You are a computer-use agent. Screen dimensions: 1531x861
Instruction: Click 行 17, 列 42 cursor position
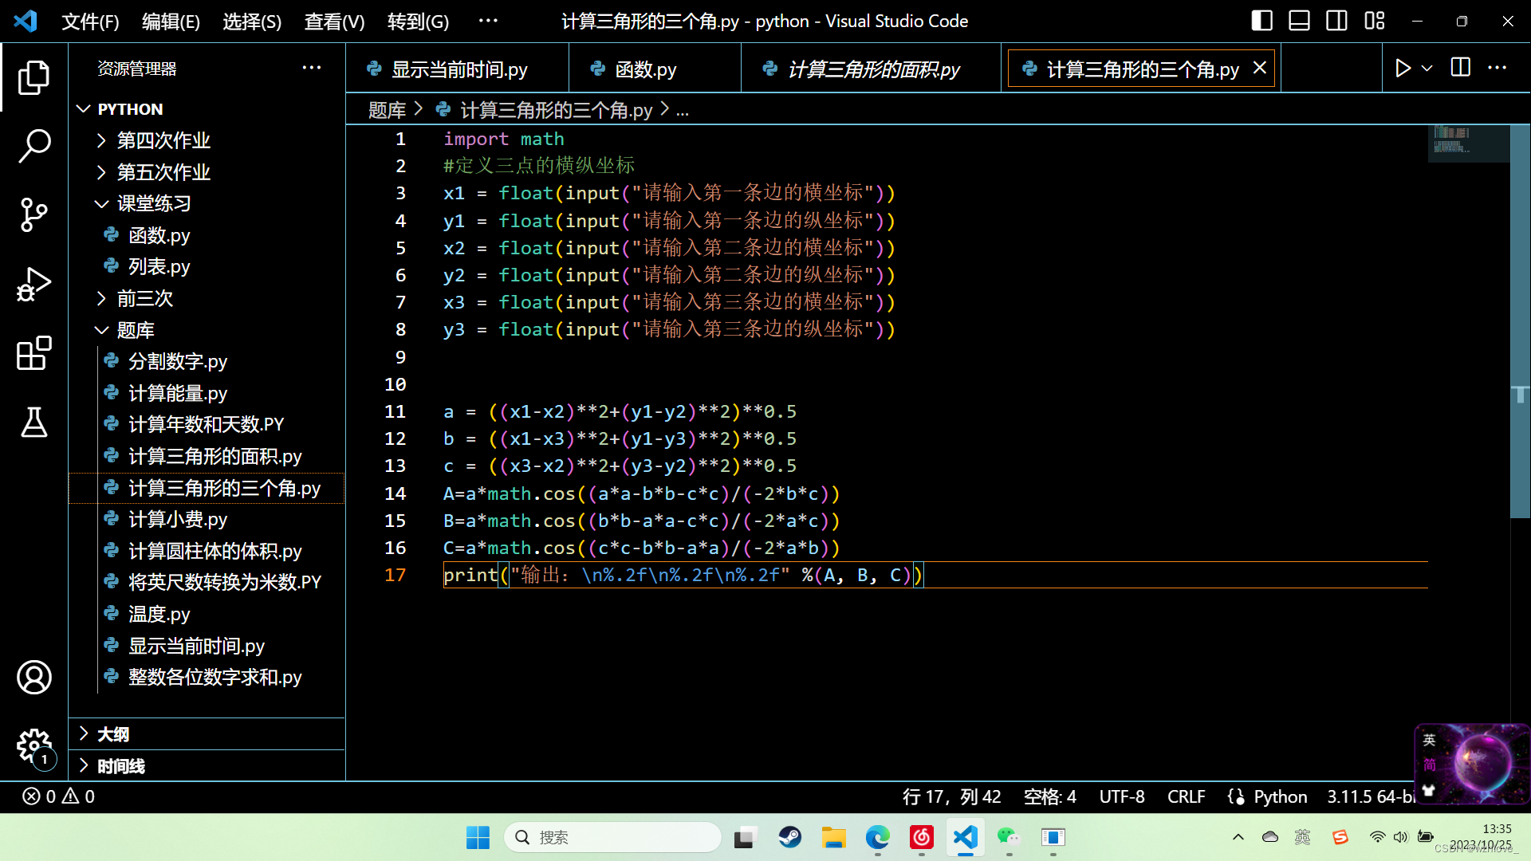[x=951, y=796]
